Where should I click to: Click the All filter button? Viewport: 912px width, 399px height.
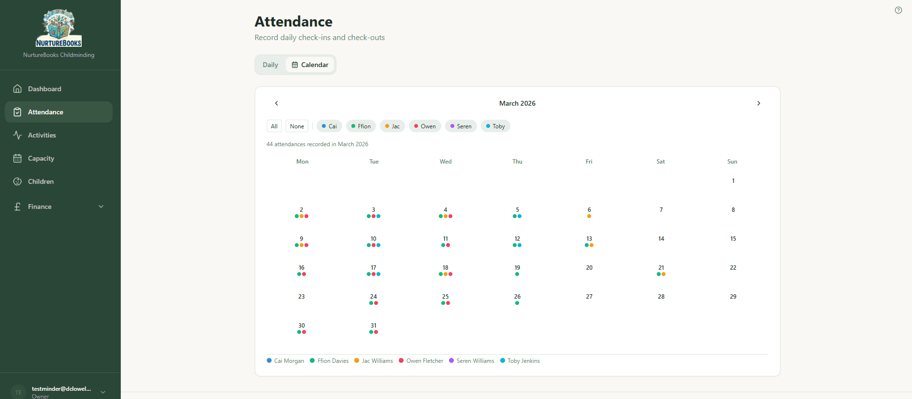[274, 126]
